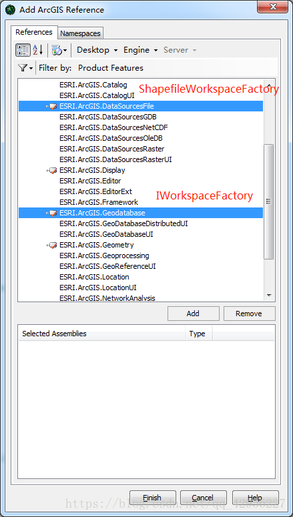The width and height of the screenshot is (293, 517).
Task: Select ESRI.ArcGIS.DataSourcesOleDB assembly
Action: pyautogui.click(x=111, y=138)
